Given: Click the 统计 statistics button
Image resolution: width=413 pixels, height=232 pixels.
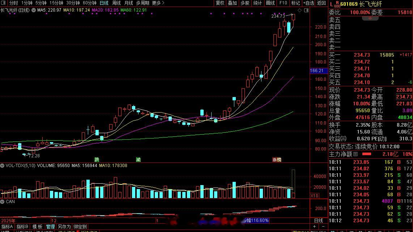Looking at the screenshot, I should (x=257, y=3).
